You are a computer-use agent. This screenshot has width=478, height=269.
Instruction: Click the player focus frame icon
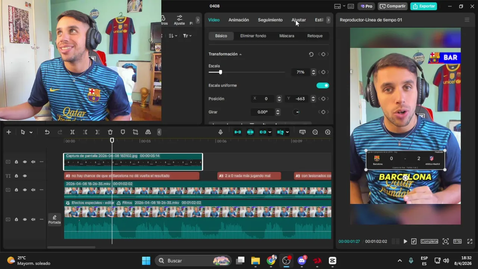(446, 241)
